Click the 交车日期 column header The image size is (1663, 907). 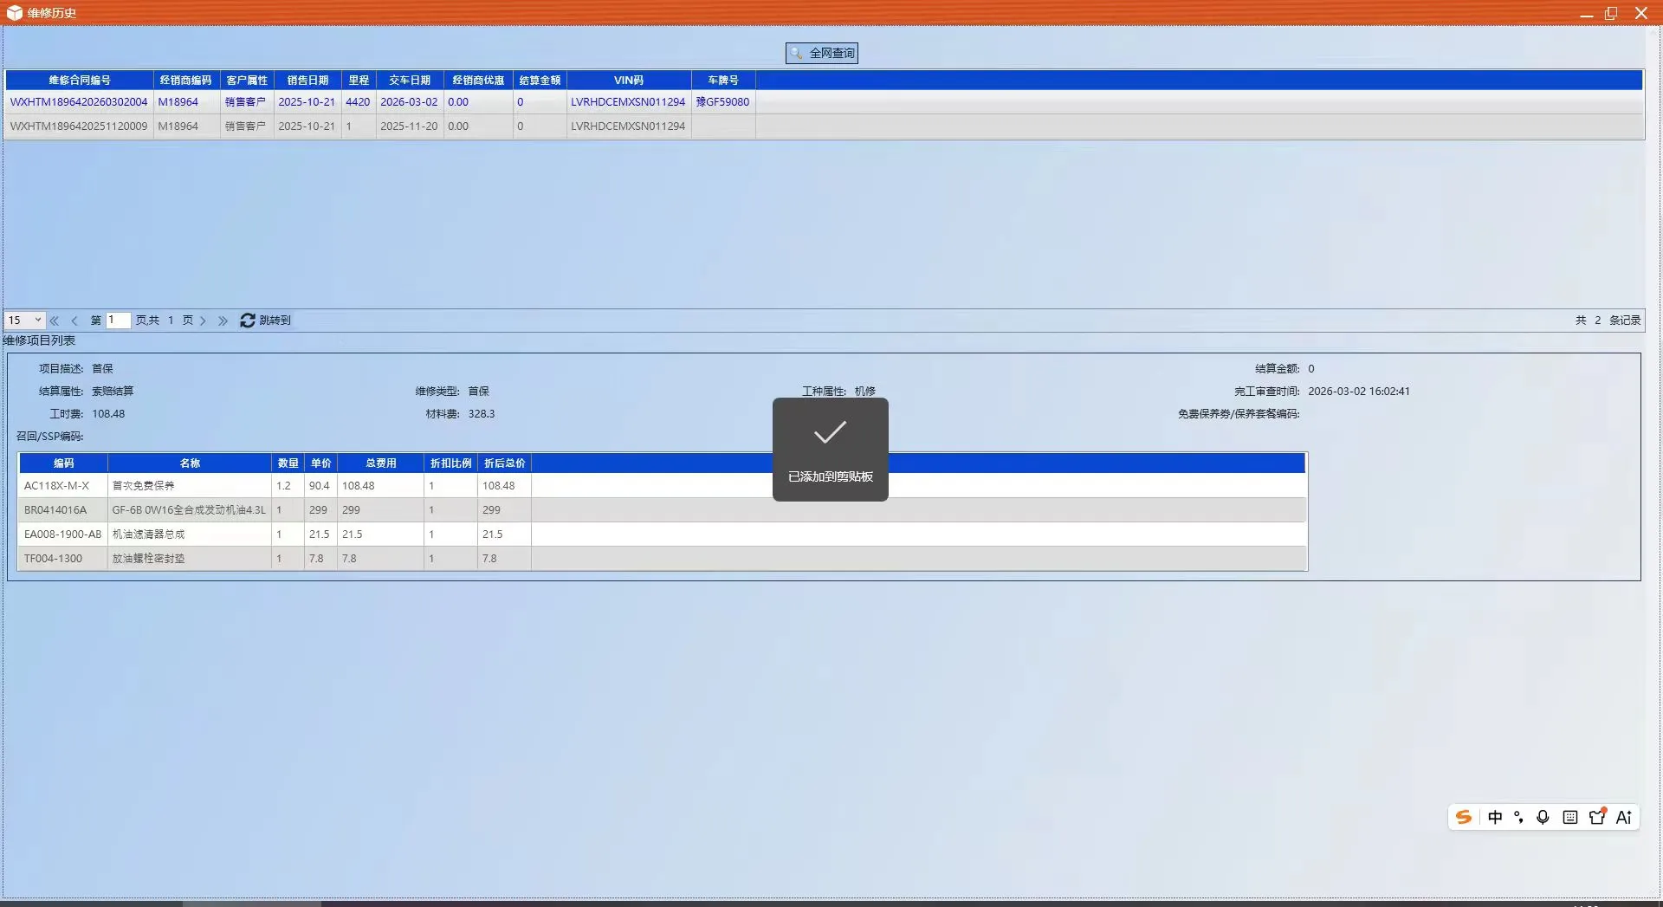(x=409, y=81)
